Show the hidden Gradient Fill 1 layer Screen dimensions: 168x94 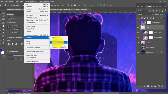[x=138, y=22]
